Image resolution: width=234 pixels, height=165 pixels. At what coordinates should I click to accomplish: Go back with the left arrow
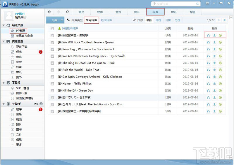click(x=49, y=12)
